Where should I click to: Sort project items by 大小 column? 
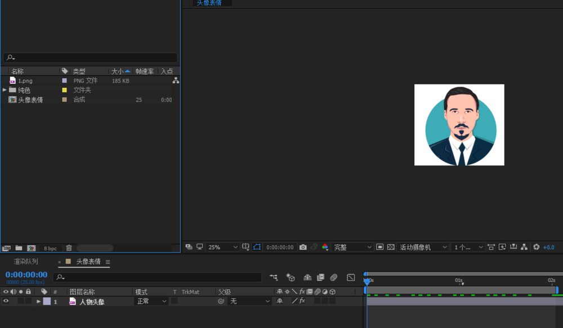(118, 71)
